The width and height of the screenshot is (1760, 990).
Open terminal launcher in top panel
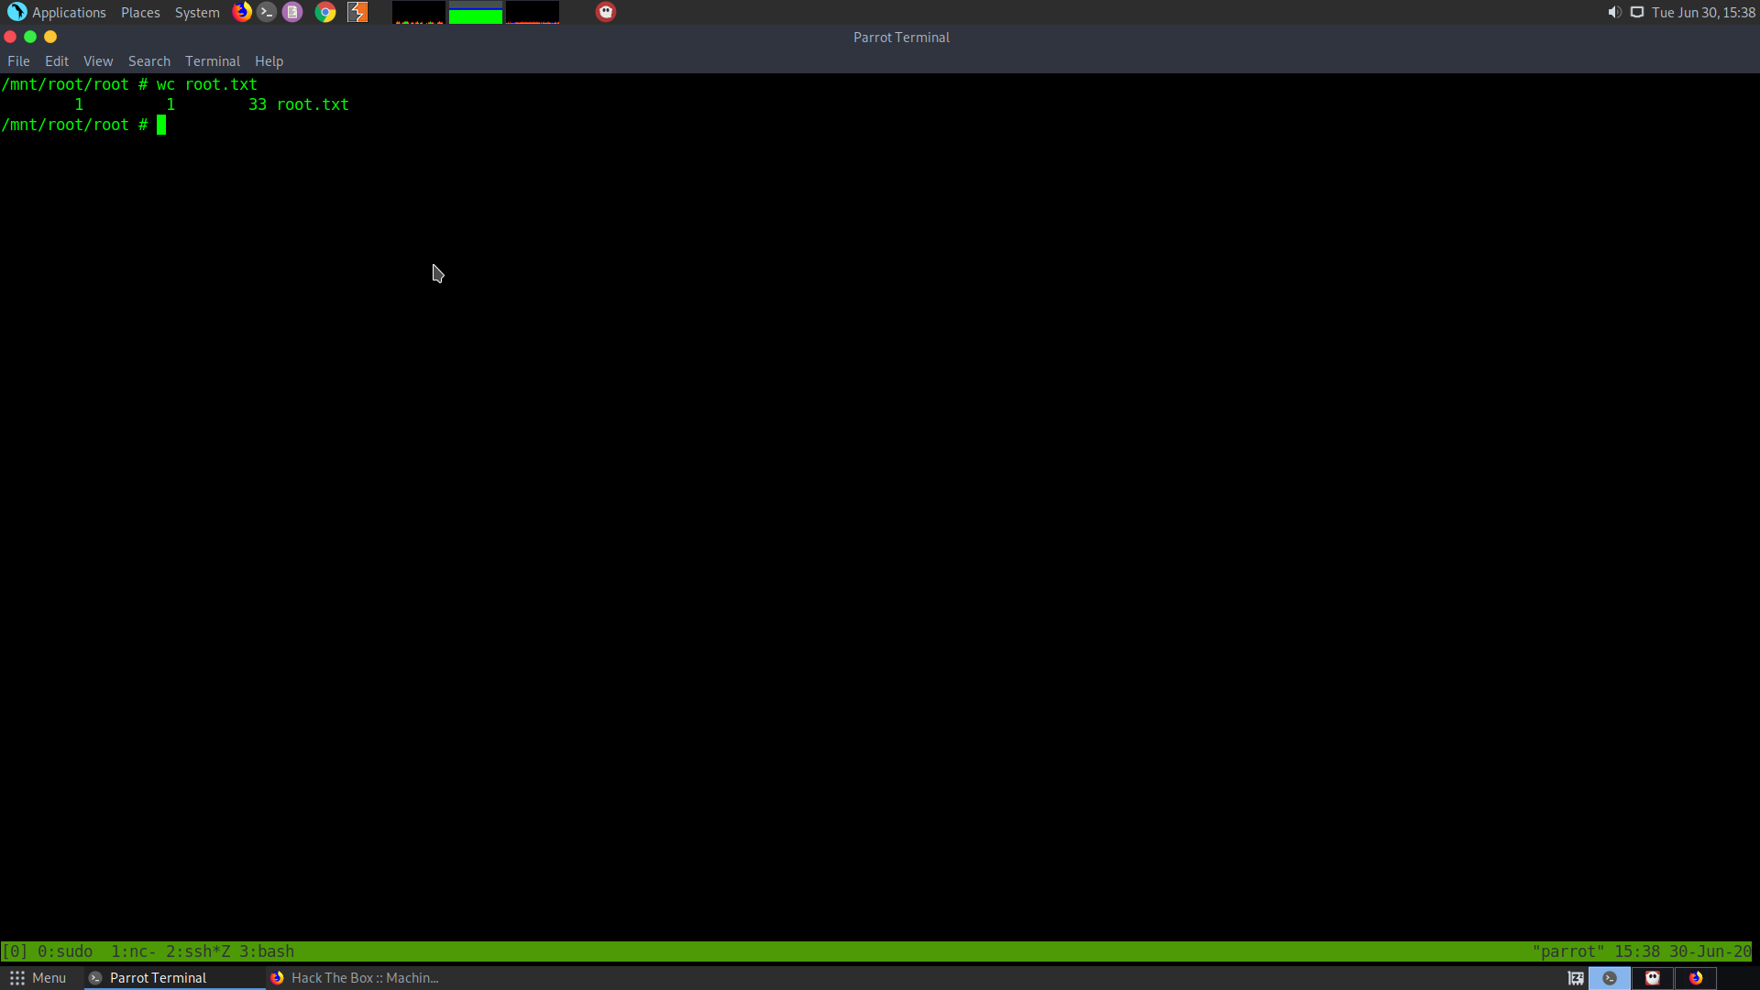[267, 12]
